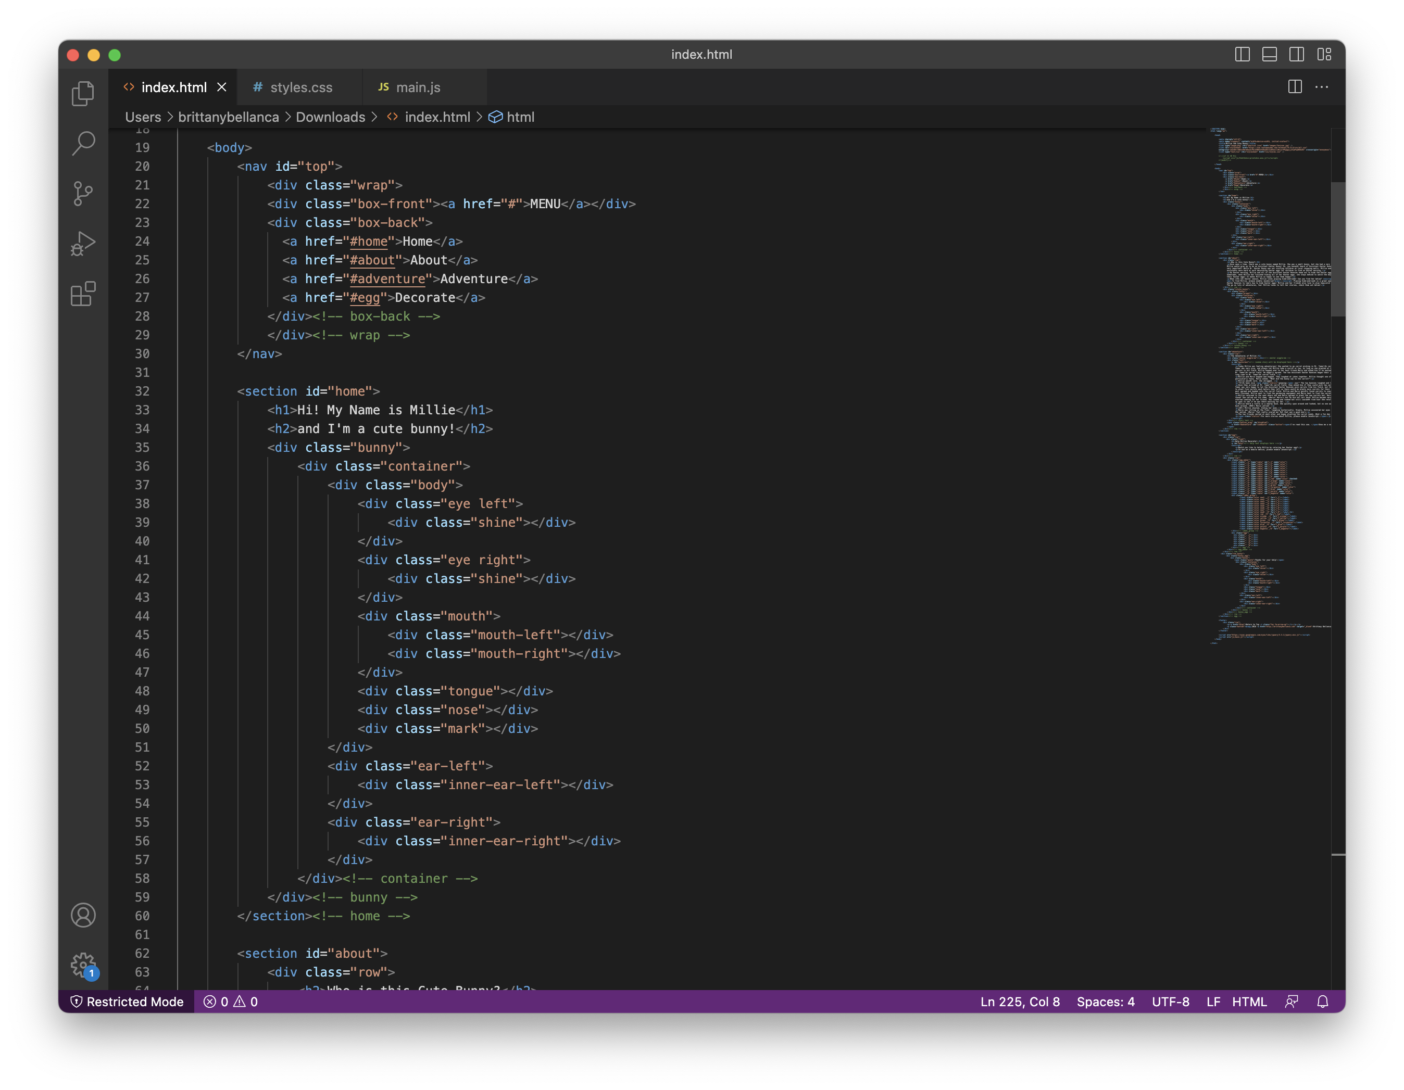
Task: Click the box-back comment on line 28
Action: click(x=376, y=316)
